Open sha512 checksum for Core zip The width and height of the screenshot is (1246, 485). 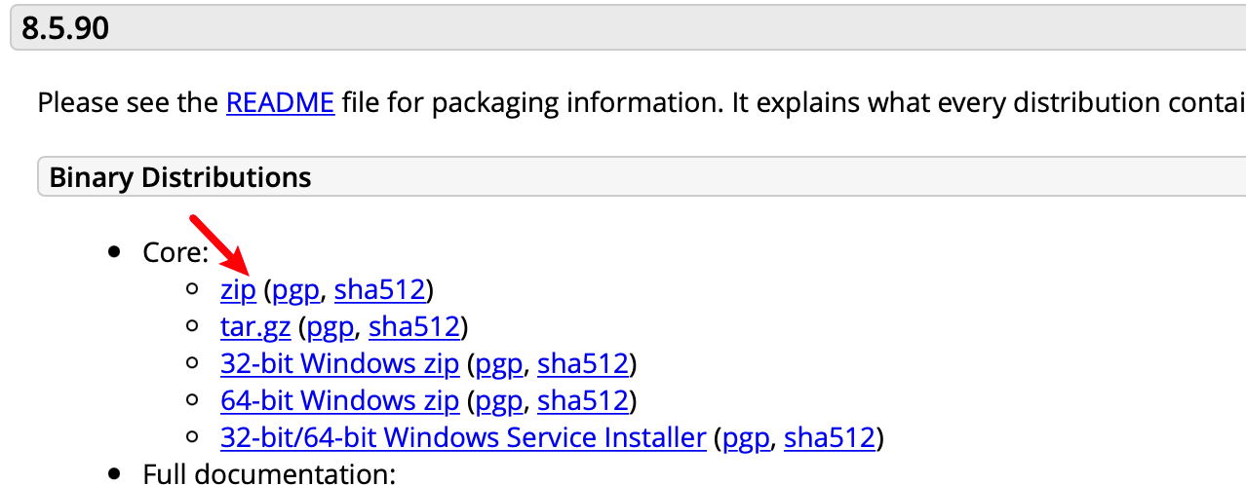379,290
